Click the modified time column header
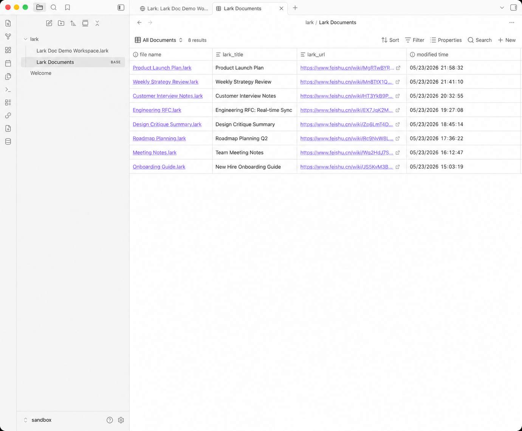Viewport: 522px width, 431px height. coord(464,54)
